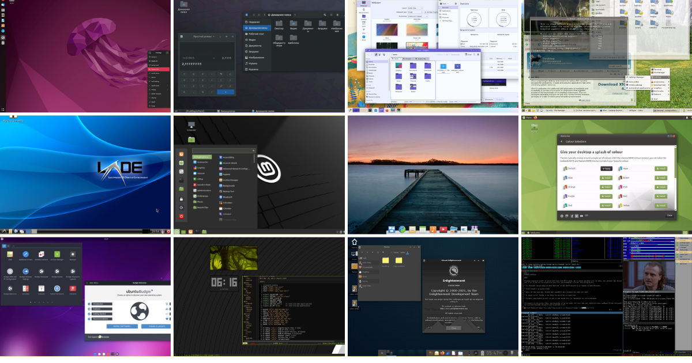The width and height of the screenshot is (692, 363).
Task: Click the YouTube icon in MATE Welcome footer
Action: click(581, 216)
